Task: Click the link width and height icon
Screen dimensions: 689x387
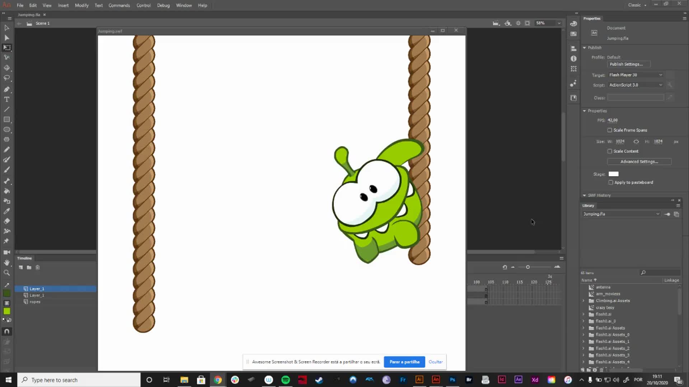Action: coord(636,142)
